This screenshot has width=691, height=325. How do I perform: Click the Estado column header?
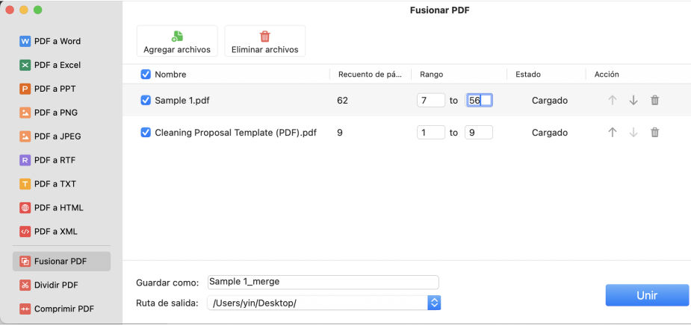(x=528, y=75)
